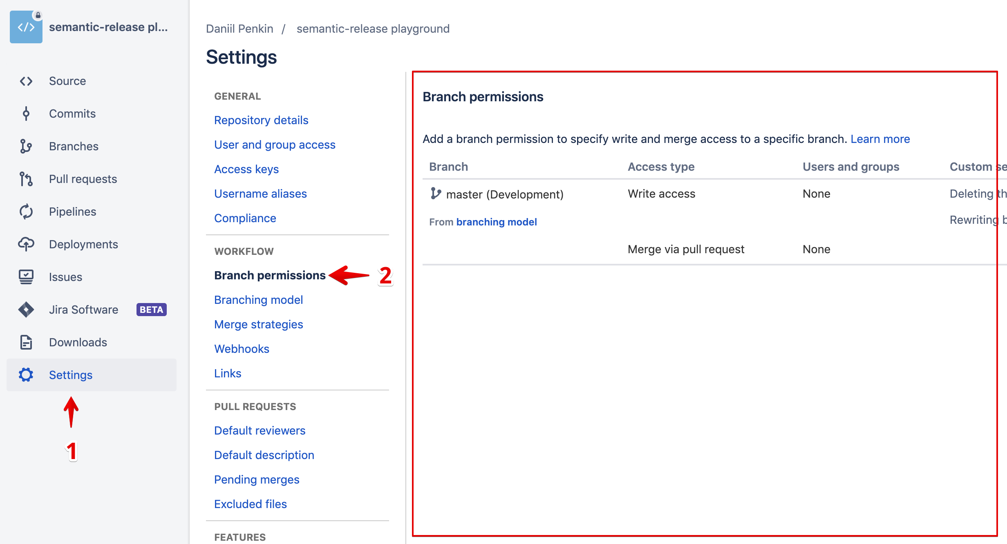Viewport: 1007px width, 544px height.
Task: Click the Branches icon in sidebar
Action: coord(26,146)
